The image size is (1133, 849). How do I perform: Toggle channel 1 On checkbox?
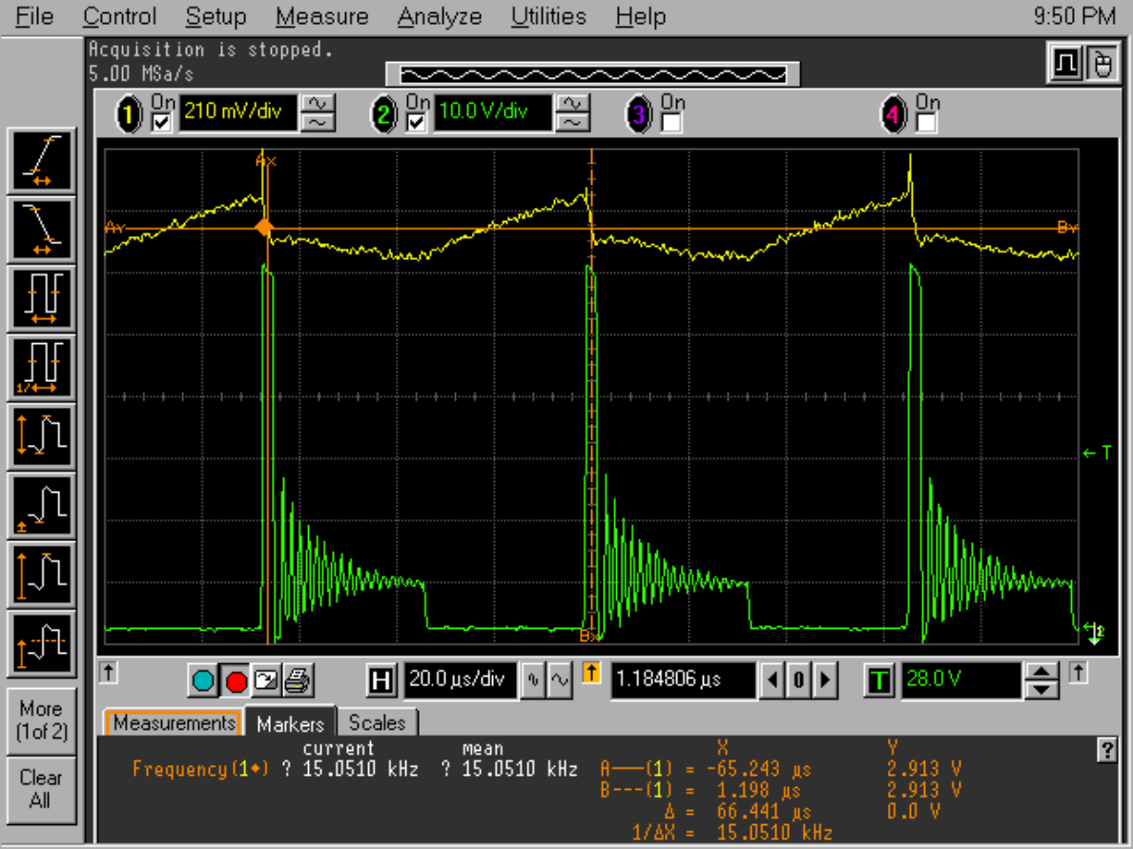click(x=162, y=123)
